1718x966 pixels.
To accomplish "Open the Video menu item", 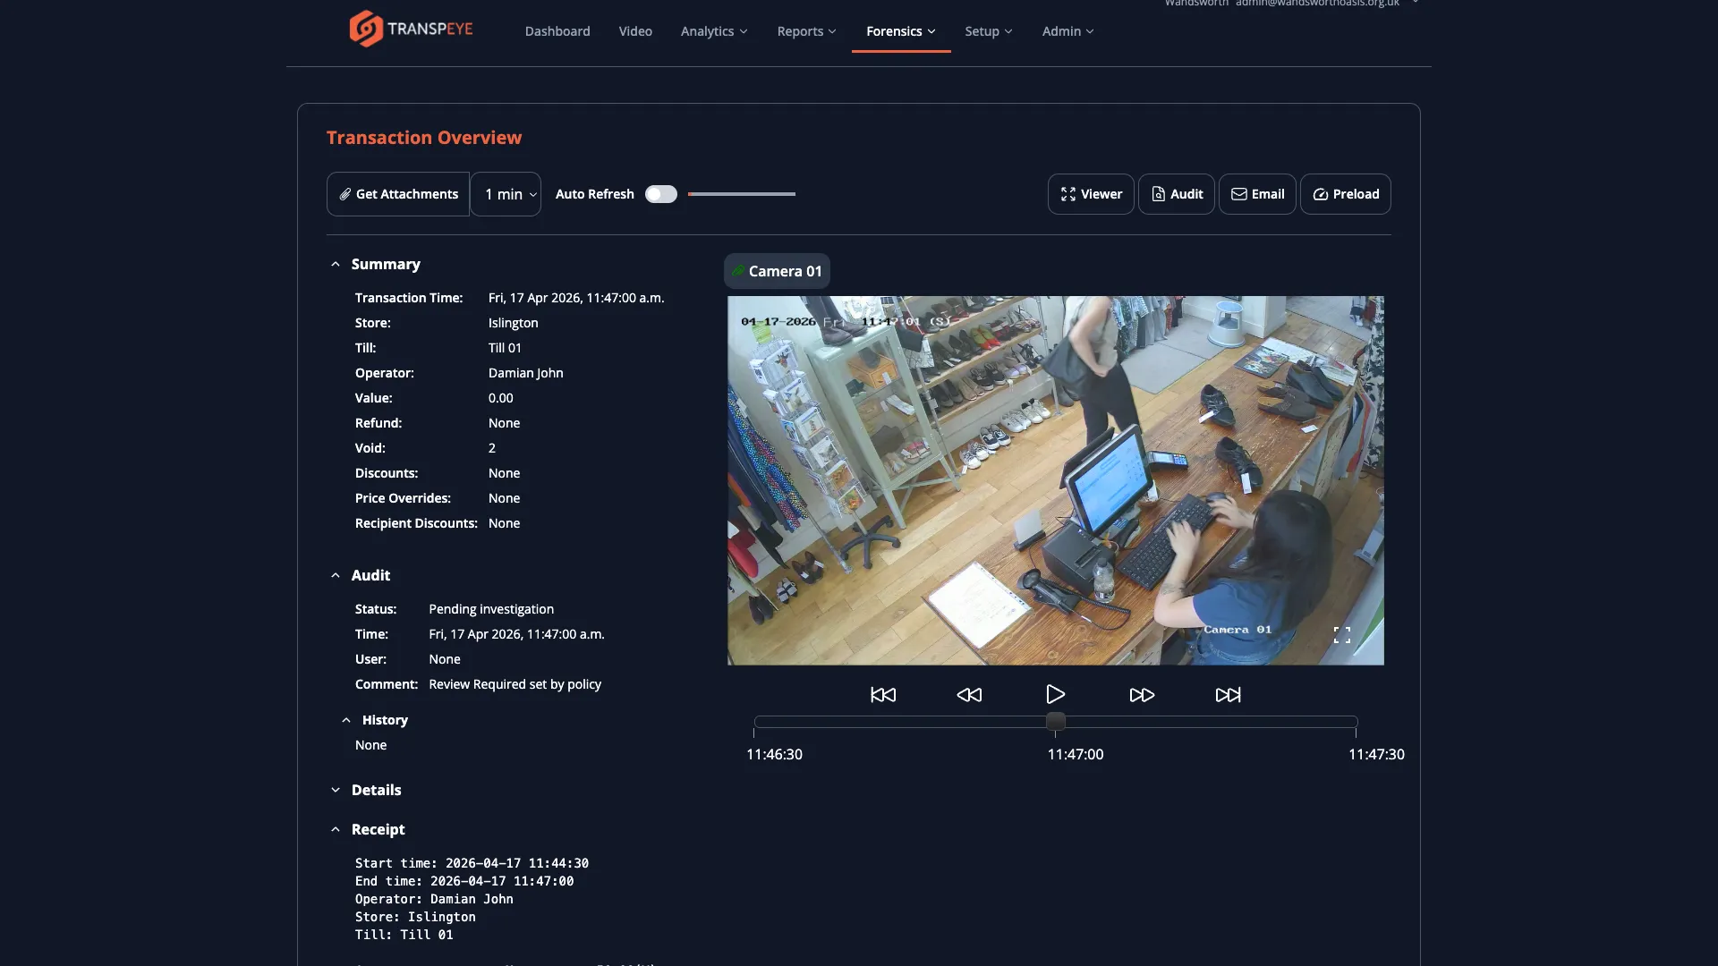I will pyautogui.click(x=634, y=30).
